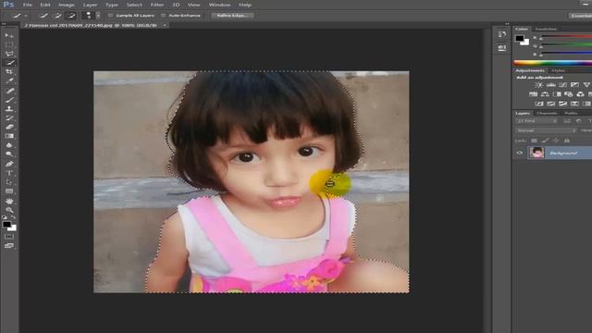
Task: Enable Auto-Enhance checkbox
Action: (x=164, y=16)
